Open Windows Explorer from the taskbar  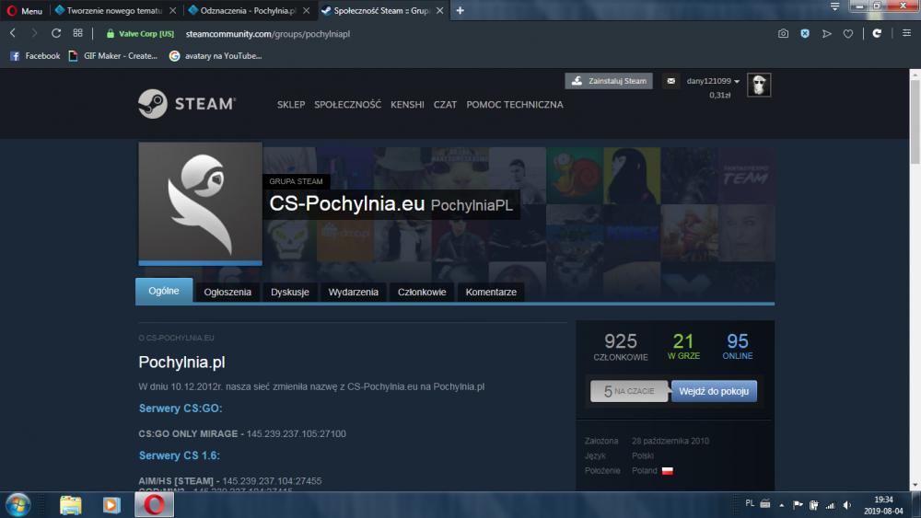click(71, 504)
